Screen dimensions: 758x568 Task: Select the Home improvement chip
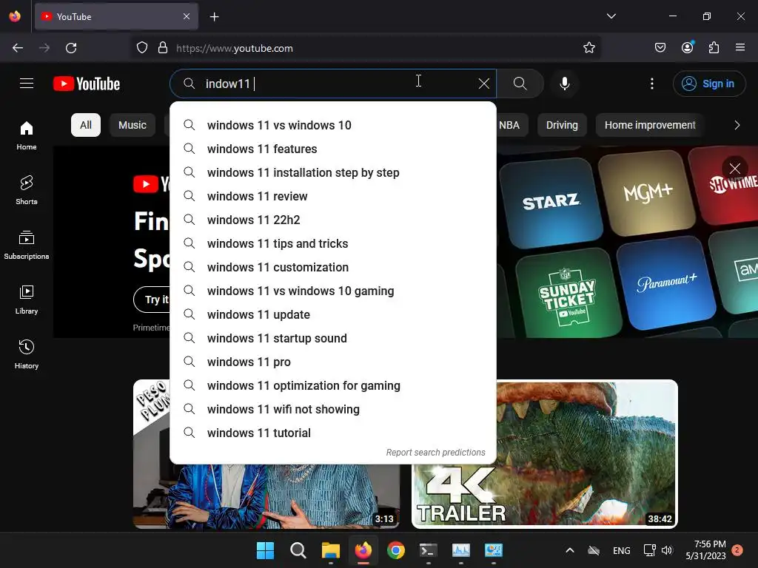650,125
